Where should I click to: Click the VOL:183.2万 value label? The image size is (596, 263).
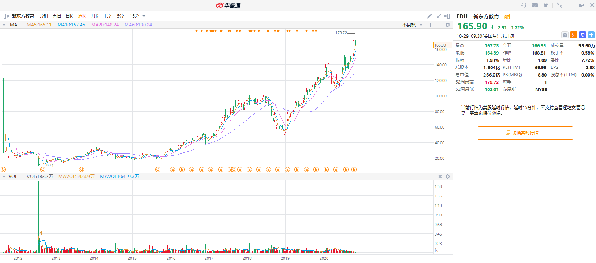(40, 177)
